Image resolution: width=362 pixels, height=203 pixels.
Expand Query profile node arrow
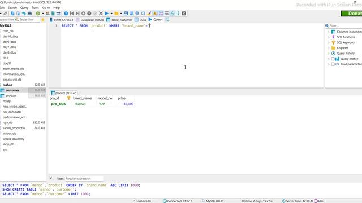(x=329, y=59)
